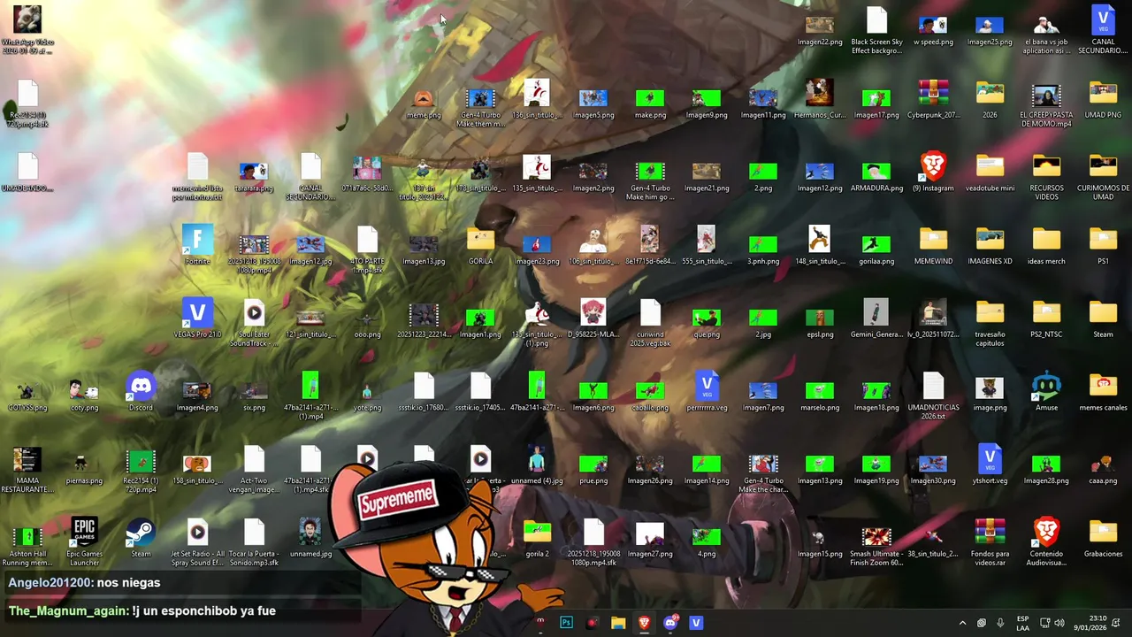This screenshot has width=1132, height=637.
Task: Open the PS1 folder
Action: pyautogui.click(x=1103, y=245)
